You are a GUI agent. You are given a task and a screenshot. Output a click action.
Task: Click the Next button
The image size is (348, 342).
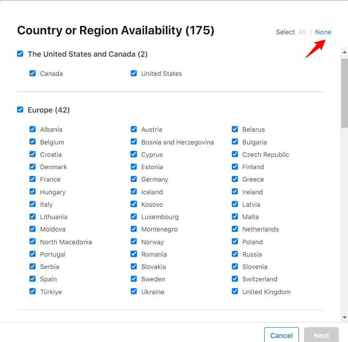coord(321,336)
